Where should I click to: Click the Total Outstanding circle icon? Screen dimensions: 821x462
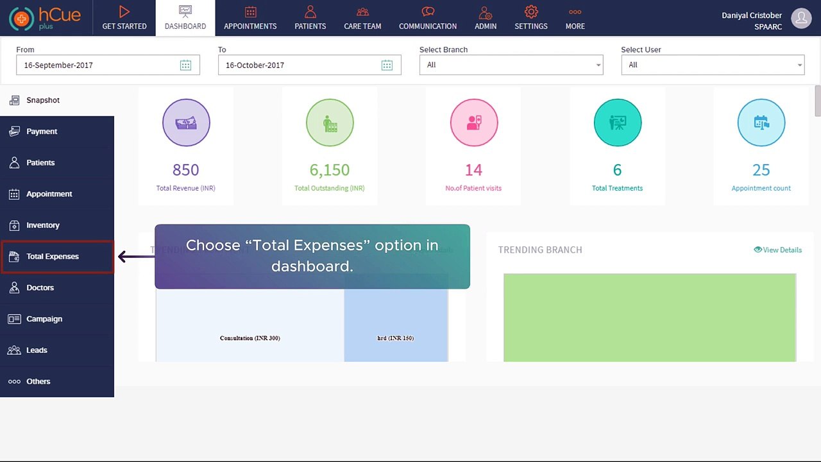coord(330,123)
